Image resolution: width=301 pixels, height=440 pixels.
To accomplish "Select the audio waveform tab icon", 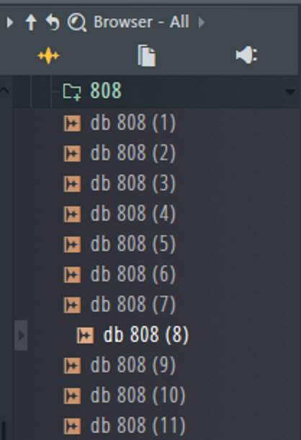I will point(48,56).
